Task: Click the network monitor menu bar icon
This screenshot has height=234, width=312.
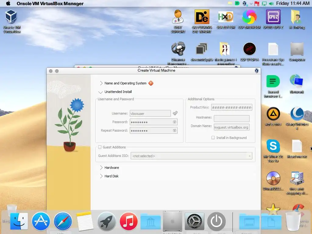Action: coord(264,4)
